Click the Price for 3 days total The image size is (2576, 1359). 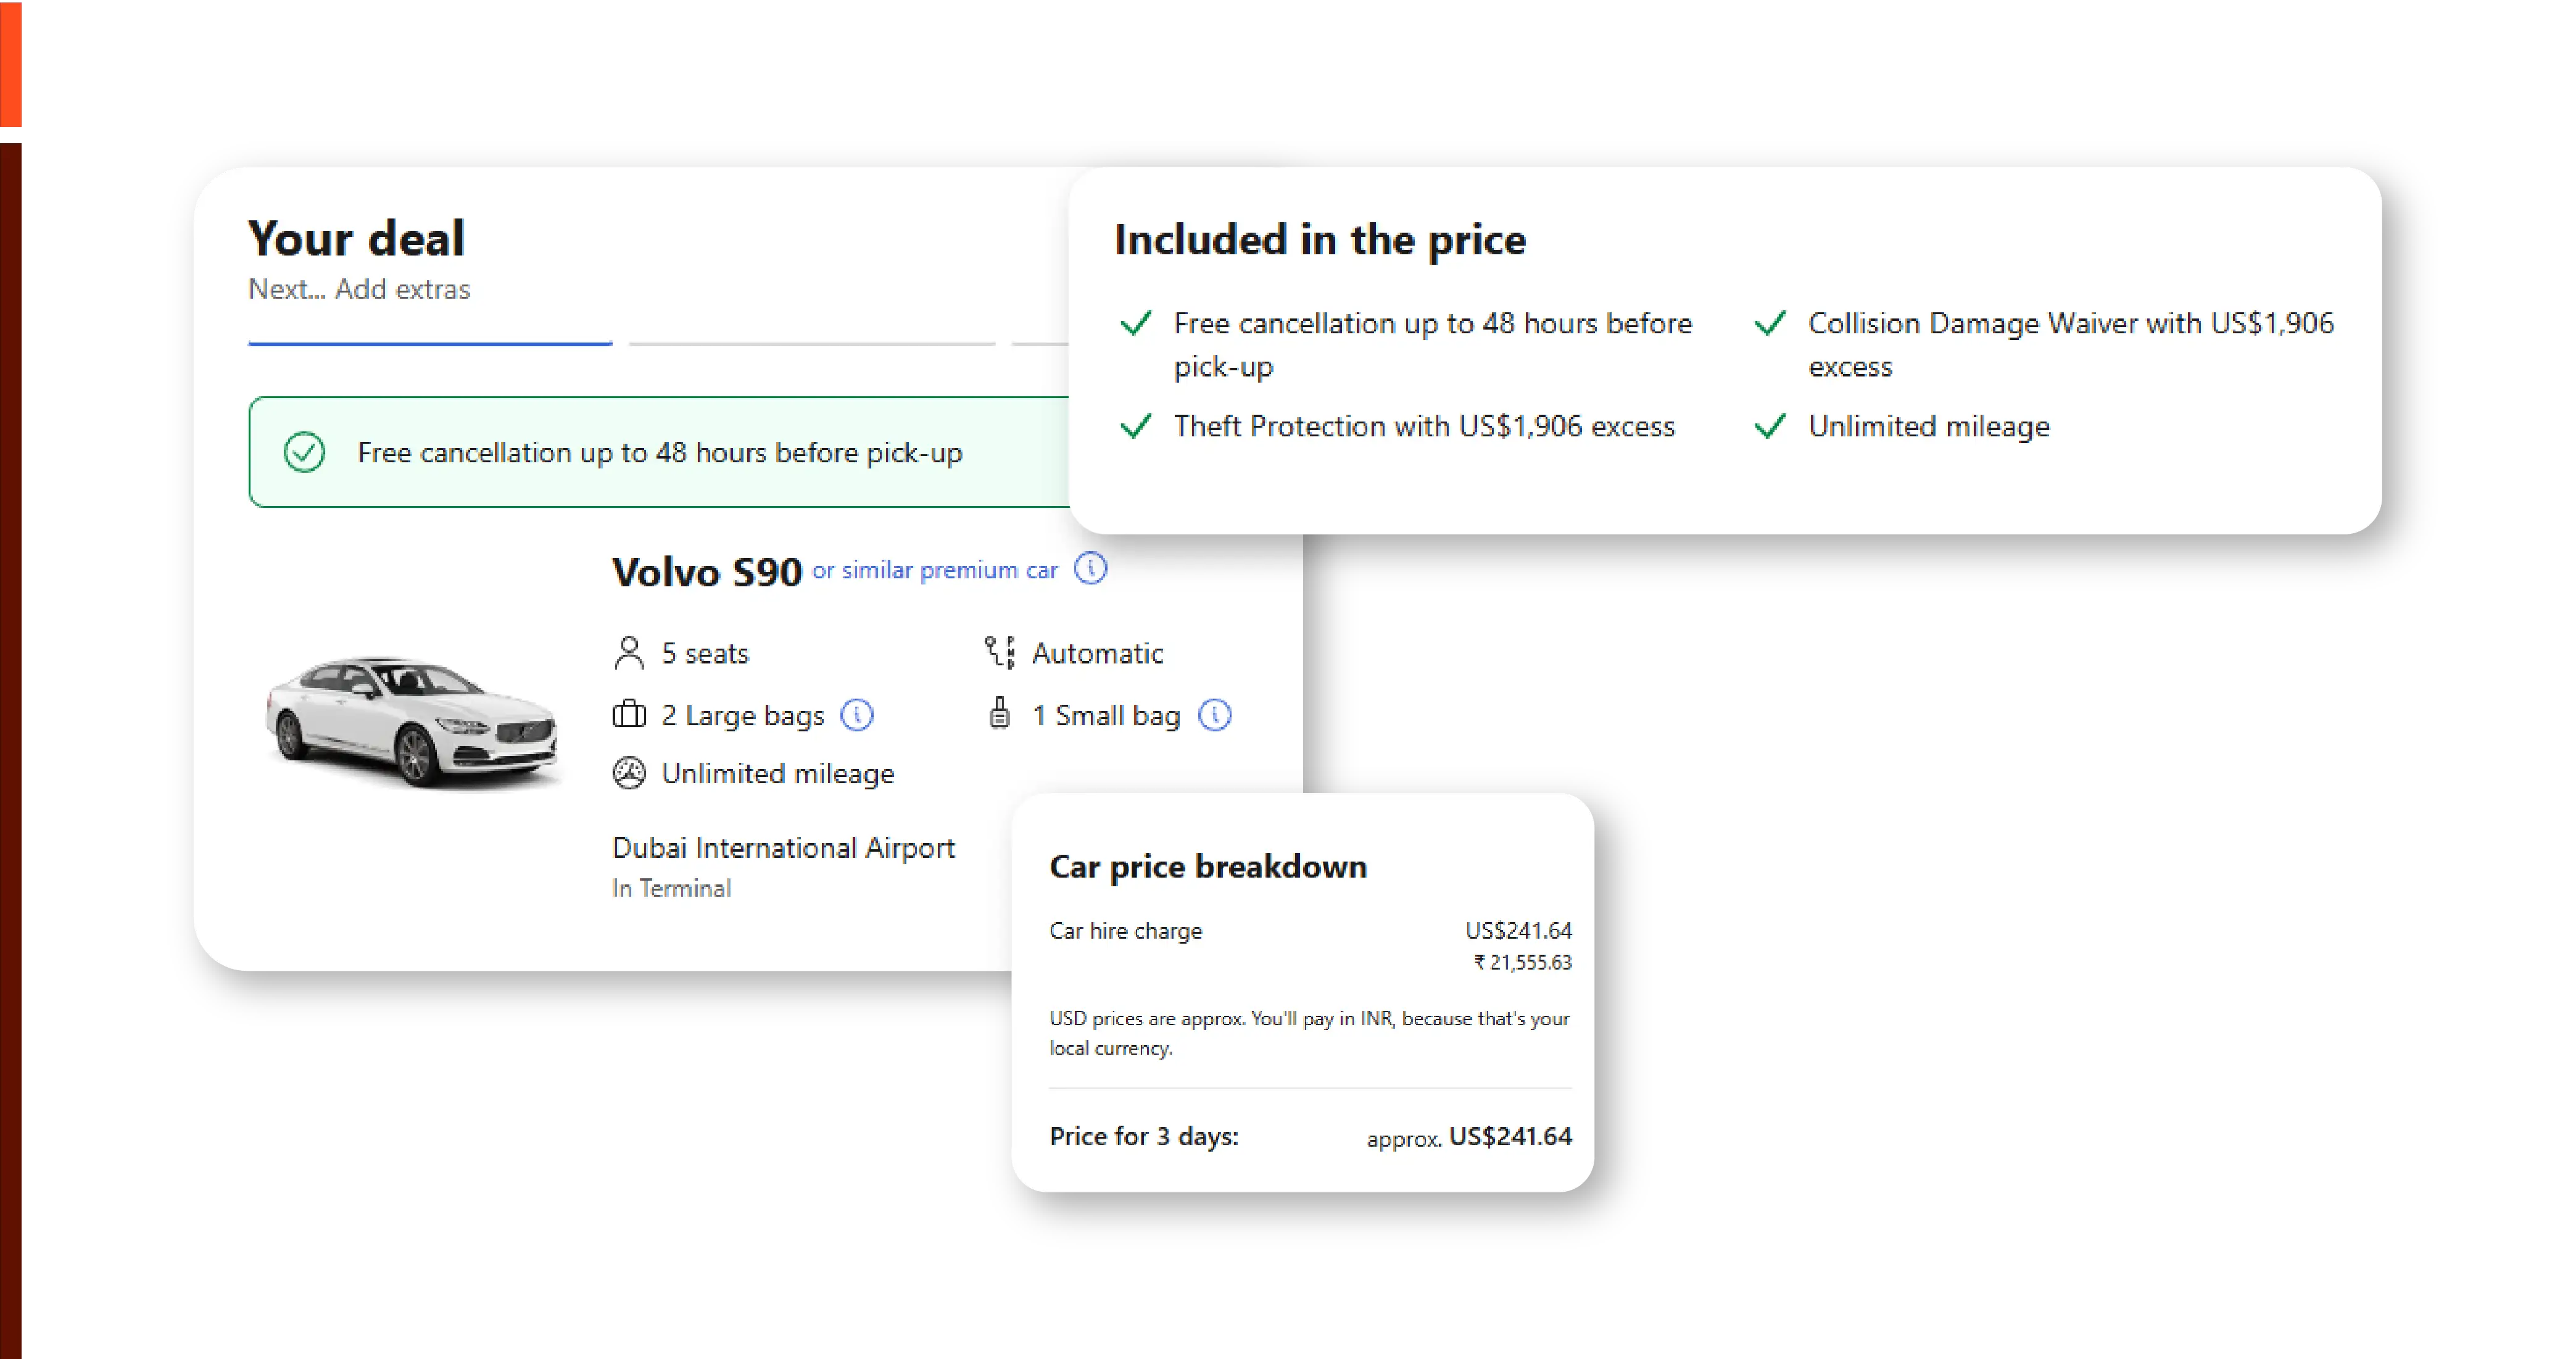(x=1509, y=1136)
